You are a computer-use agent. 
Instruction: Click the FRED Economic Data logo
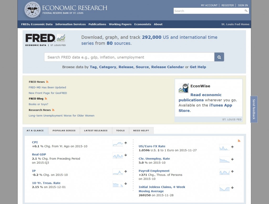[45, 40]
